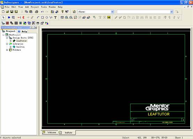Select the thick red Bus tool

tap(23, 17)
